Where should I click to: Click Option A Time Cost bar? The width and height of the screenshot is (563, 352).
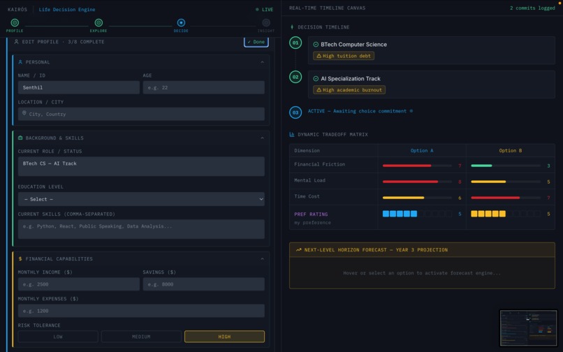point(417,198)
